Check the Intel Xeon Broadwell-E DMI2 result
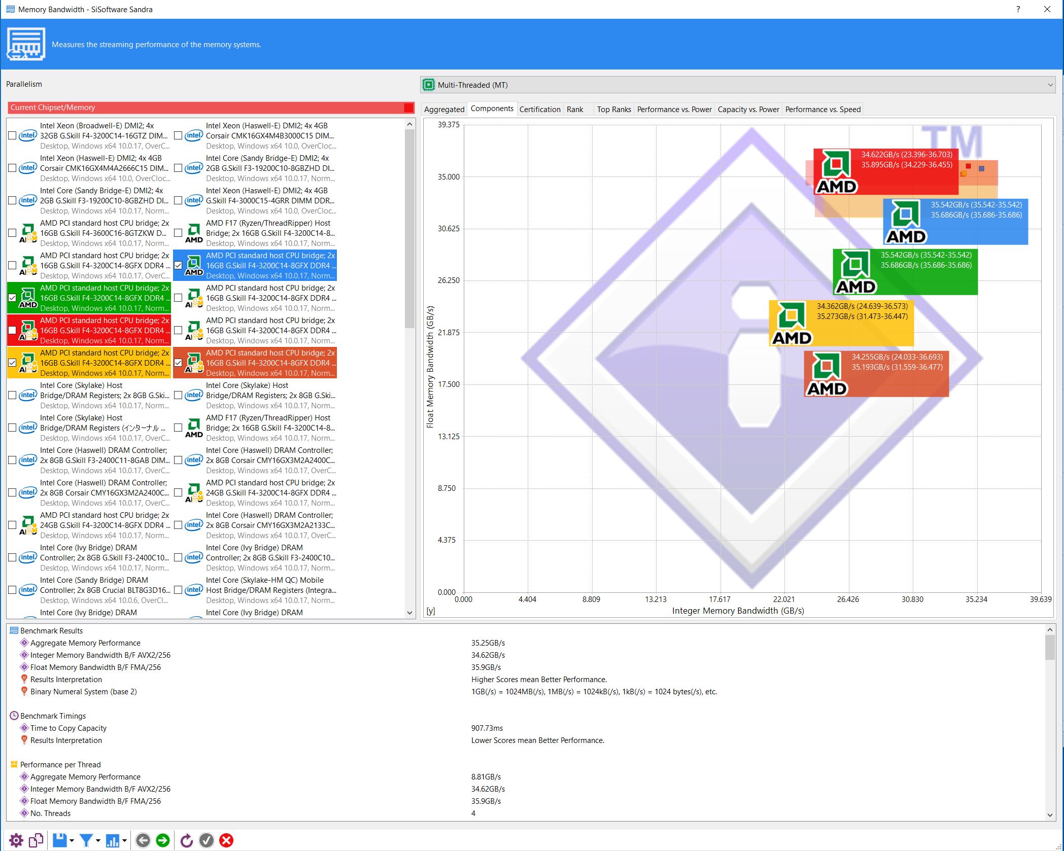This screenshot has height=851, width=1064. [12, 135]
